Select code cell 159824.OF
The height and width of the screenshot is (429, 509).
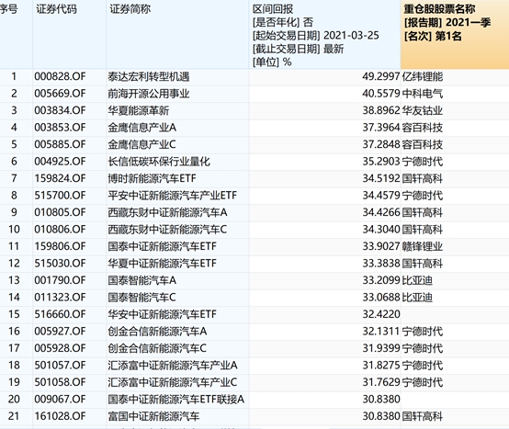(60, 178)
